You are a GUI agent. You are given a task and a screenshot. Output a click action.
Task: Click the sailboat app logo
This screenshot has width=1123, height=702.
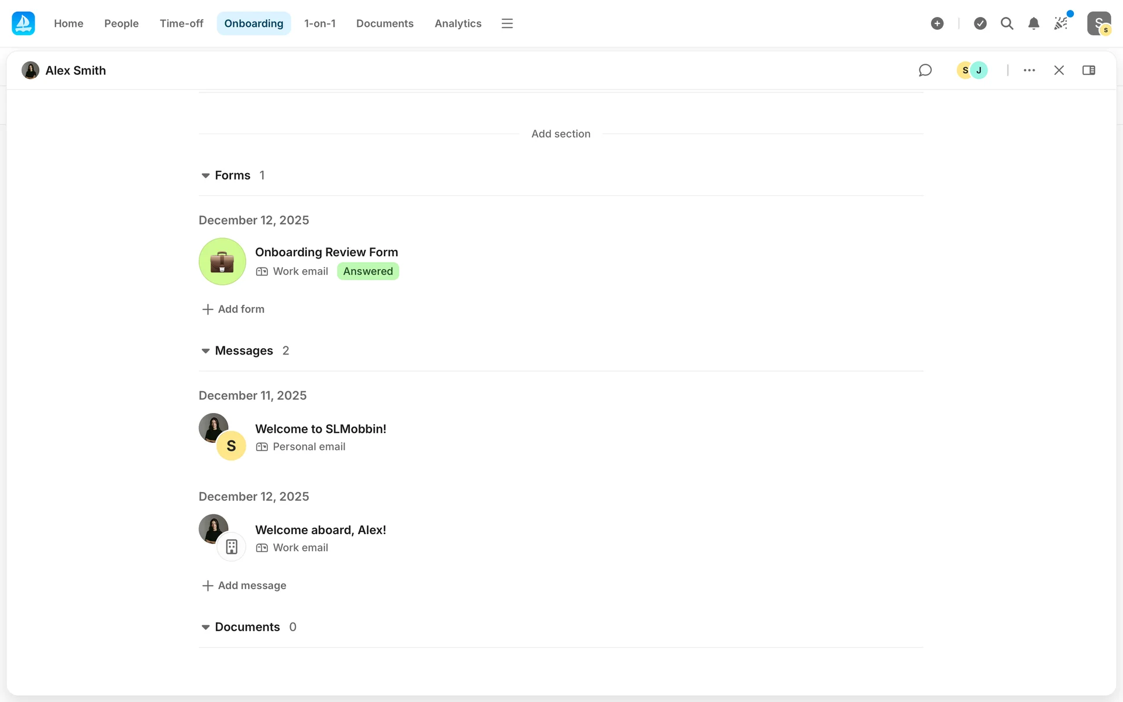pyautogui.click(x=23, y=23)
